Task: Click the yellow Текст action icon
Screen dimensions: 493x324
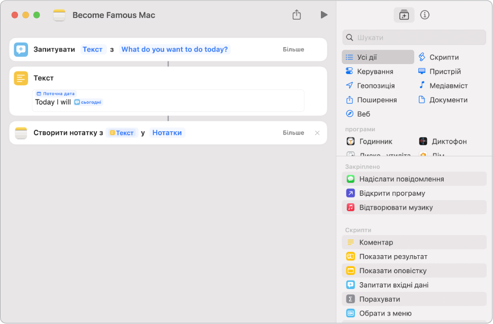Action: 21,78
